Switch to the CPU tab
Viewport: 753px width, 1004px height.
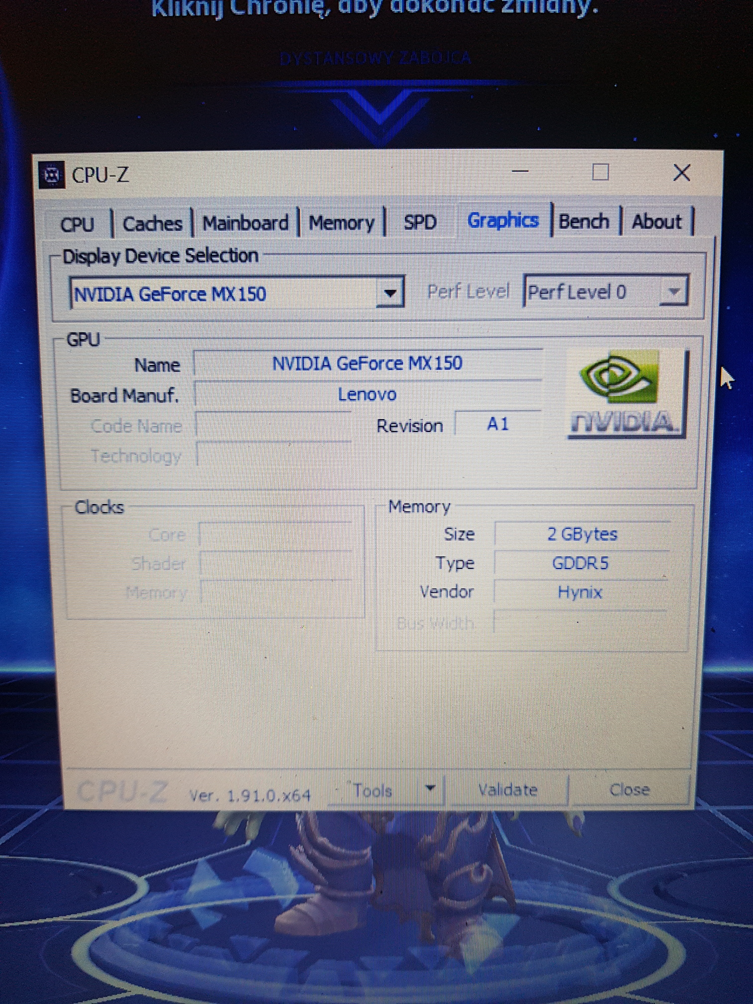(77, 224)
